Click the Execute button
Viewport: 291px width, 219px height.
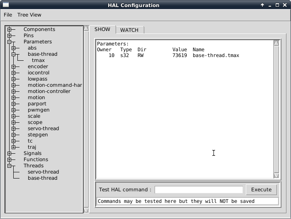261,190
